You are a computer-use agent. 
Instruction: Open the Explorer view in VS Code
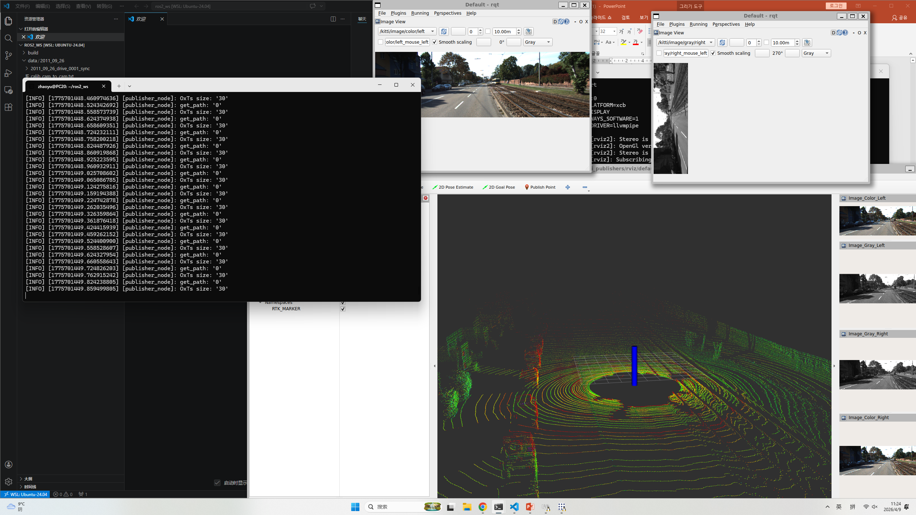pyautogui.click(x=9, y=21)
